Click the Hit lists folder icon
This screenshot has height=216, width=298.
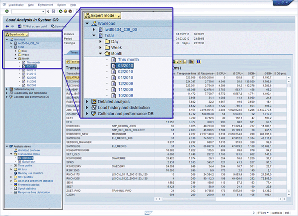coord(15,169)
